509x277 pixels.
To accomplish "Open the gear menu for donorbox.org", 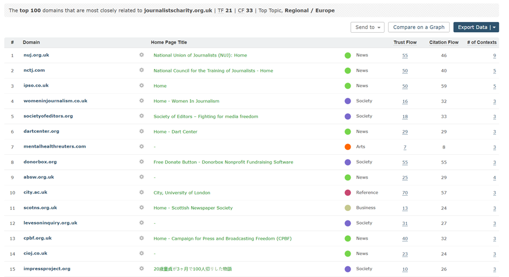I will click(x=141, y=162).
